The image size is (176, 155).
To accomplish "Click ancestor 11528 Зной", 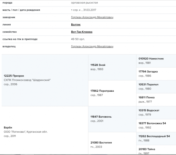I will (98, 65).
